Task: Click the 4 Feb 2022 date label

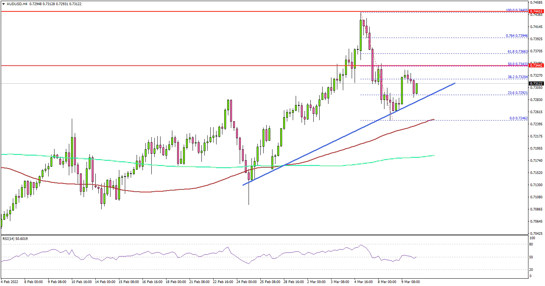Action: point(10,282)
